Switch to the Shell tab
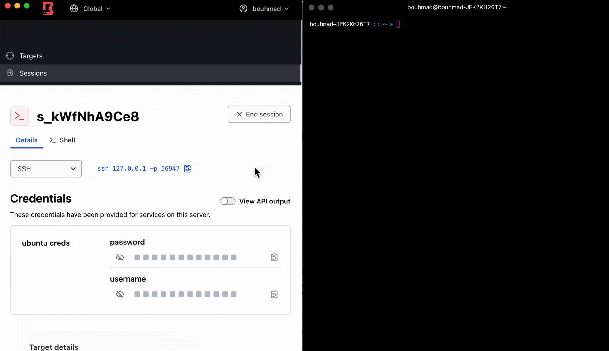The height and width of the screenshot is (351, 609). point(62,140)
